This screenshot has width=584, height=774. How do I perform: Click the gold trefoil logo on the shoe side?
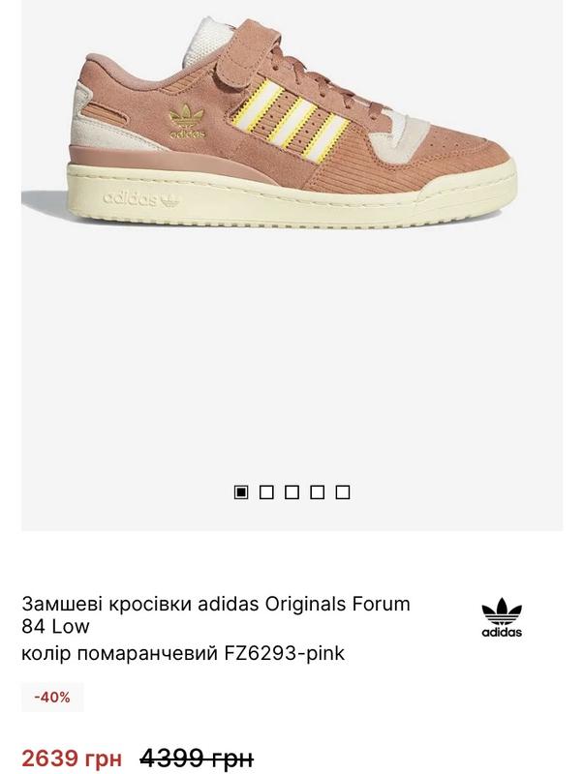tap(187, 122)
